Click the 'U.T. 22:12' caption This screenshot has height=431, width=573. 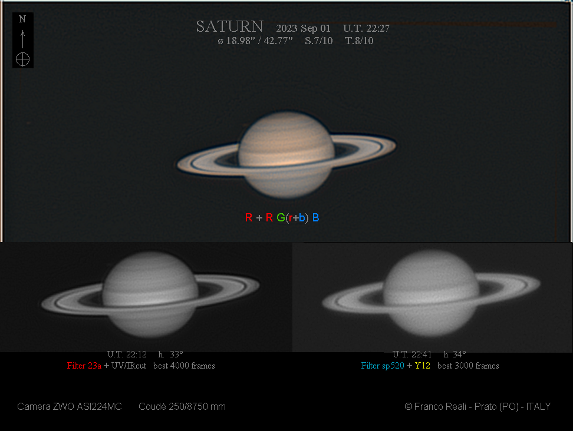(127, 354)
